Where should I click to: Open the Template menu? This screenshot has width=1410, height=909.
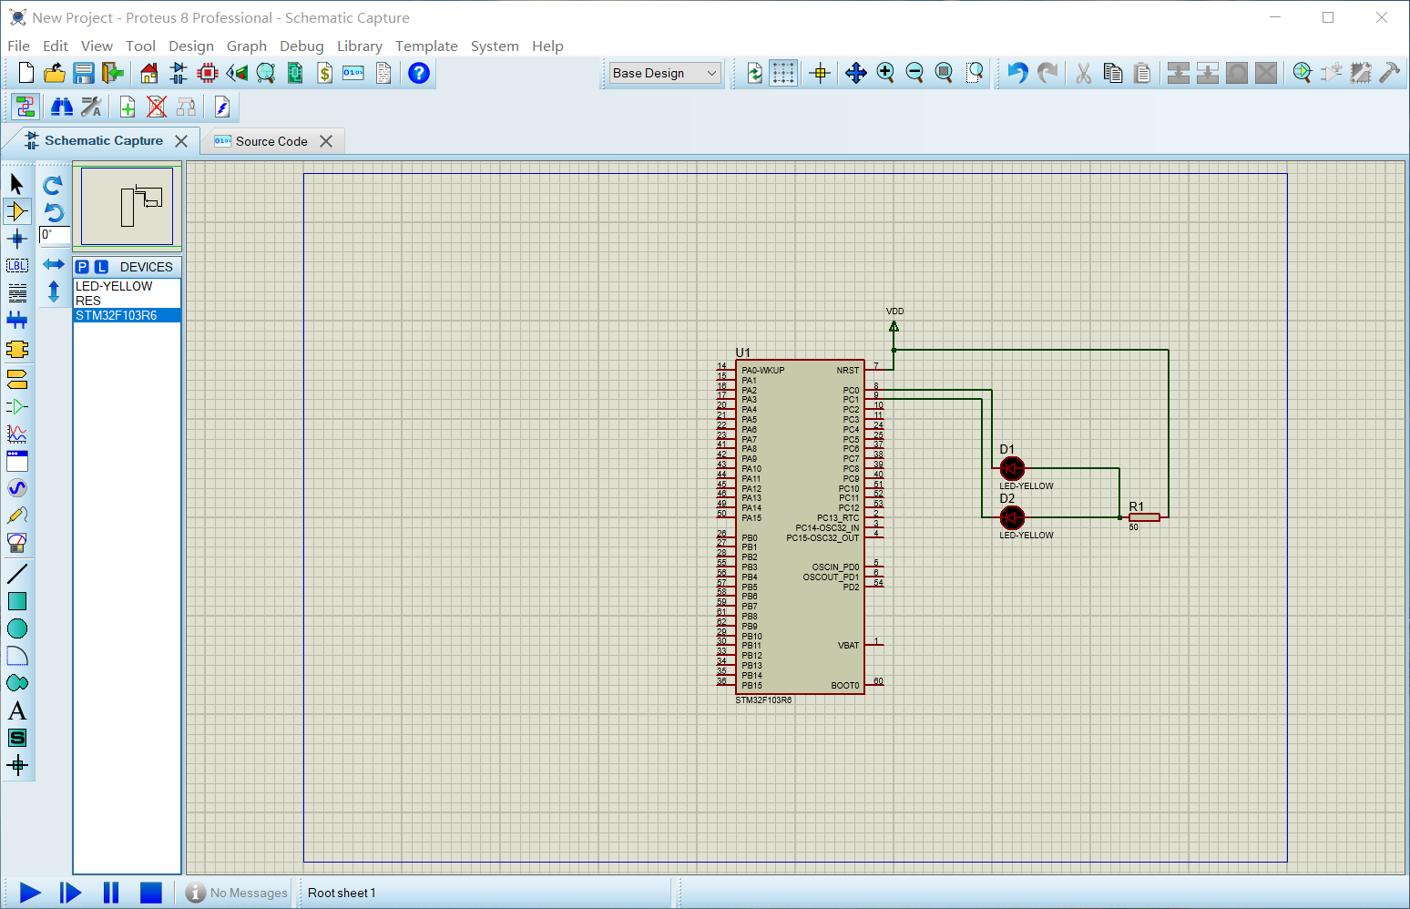pyautogui.click(x=426, y=46)
